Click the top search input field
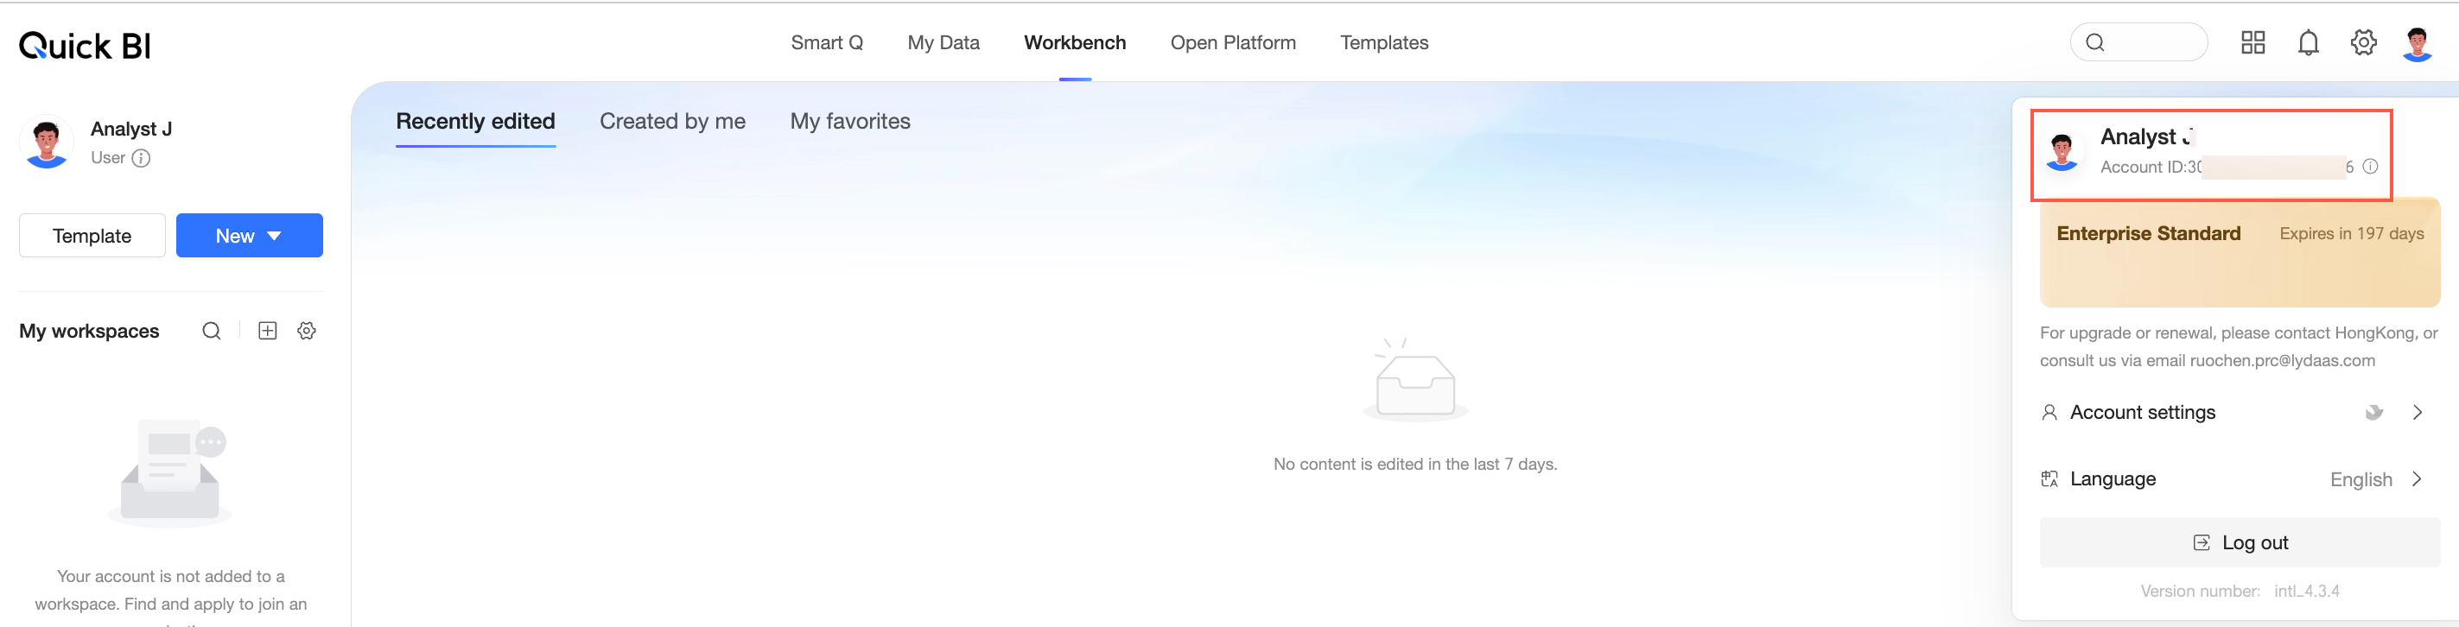This screenshot has width=2459, height=627. point(2138,42)
